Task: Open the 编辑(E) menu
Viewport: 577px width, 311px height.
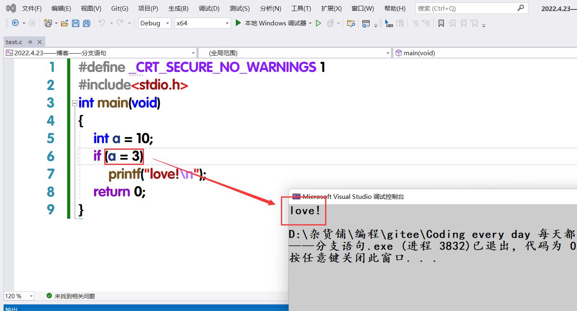Action: pos(61,8)
